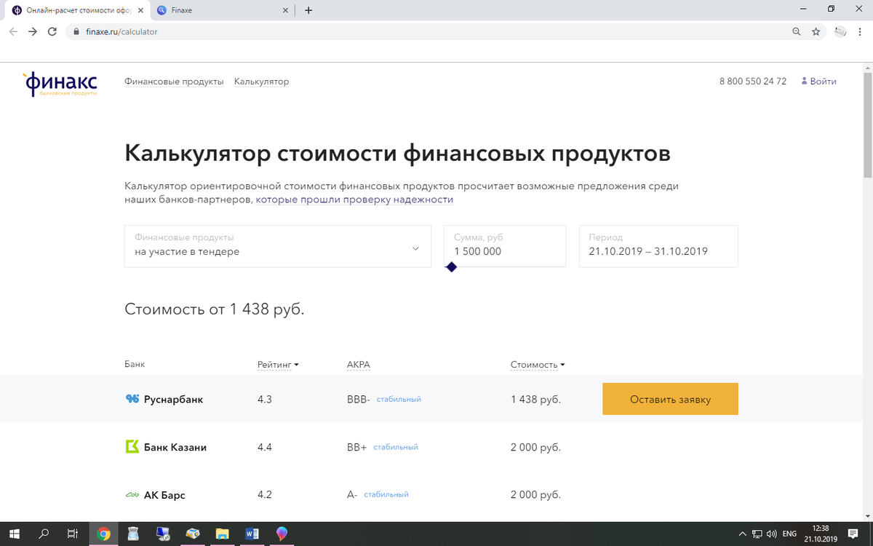This screenshot has width=873, height=546.
Task: Open File Explorer from the taskbar
Action: pyautogui.click(x=223, y=534)
